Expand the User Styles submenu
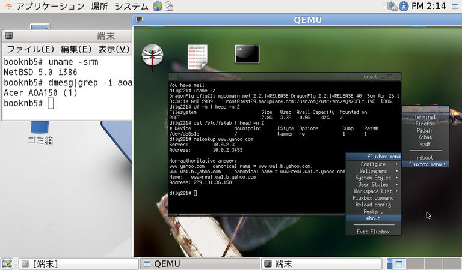The height and width of the screenshot is (270, 462). 374,185
